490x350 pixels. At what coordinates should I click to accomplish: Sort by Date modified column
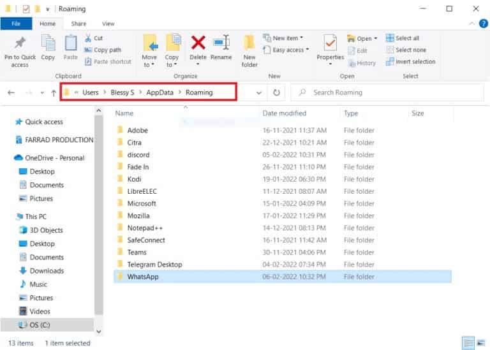(x=285, y=113)
